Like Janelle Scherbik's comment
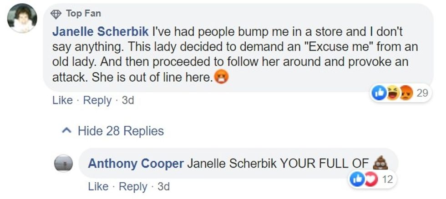446x199 pixels. coord(62,100)
